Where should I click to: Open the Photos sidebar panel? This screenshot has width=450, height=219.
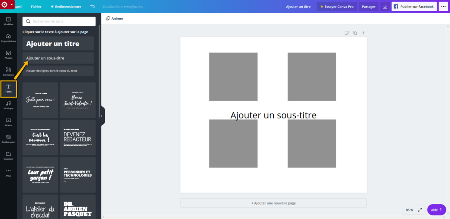[x=8, y=55]
